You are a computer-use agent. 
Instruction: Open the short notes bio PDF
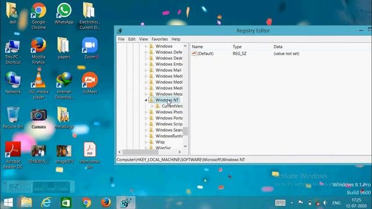90,155
